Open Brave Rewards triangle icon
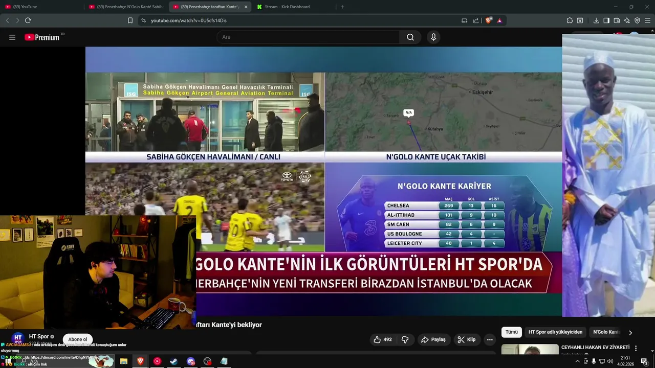Image resolution: width=655 pixels, height=368 pixels. (x=499, y=20)
